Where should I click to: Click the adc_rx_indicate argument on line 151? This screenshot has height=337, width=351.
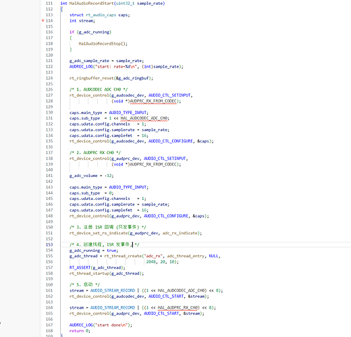pos(180,233)
